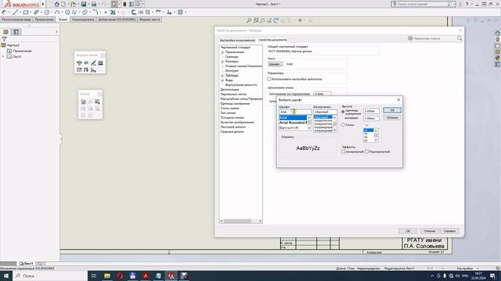Click the Zoom to Fit magnifier icon
The image size is (501, 281).
(x=249, y=21)
